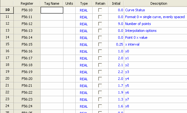Select the Initial value 9.0 cell
This screenshot has height=113, width=187.
pos(116,24)
